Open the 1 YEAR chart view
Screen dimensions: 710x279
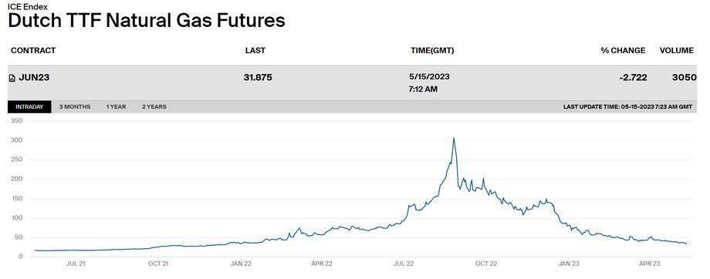tap(116, 106)
